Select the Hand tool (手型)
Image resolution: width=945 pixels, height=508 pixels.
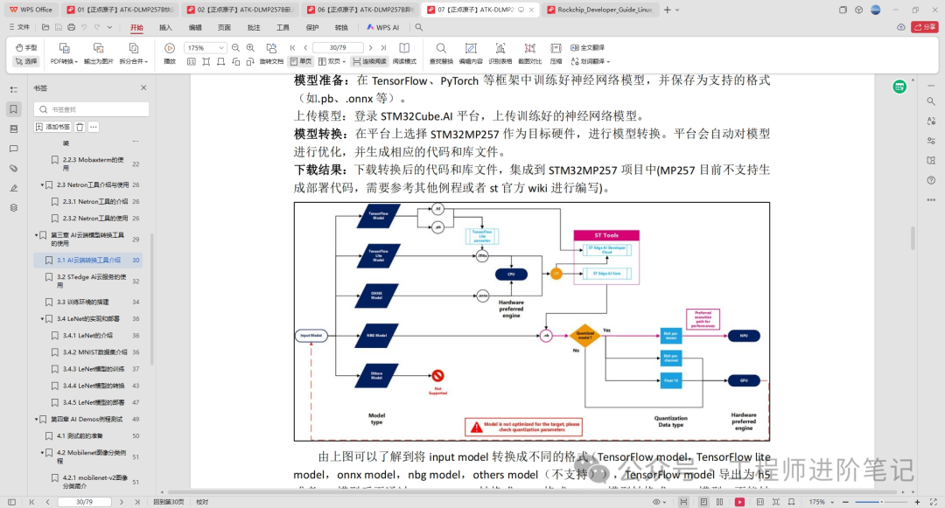[26, 47]
